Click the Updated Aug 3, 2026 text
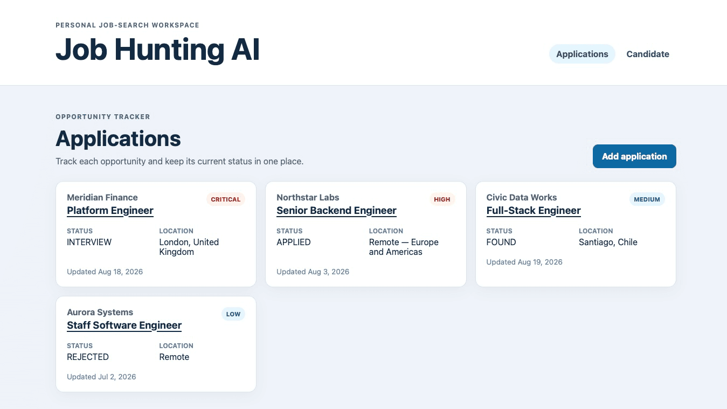Viewport: 727px width, 409px height. pos(313,272)
